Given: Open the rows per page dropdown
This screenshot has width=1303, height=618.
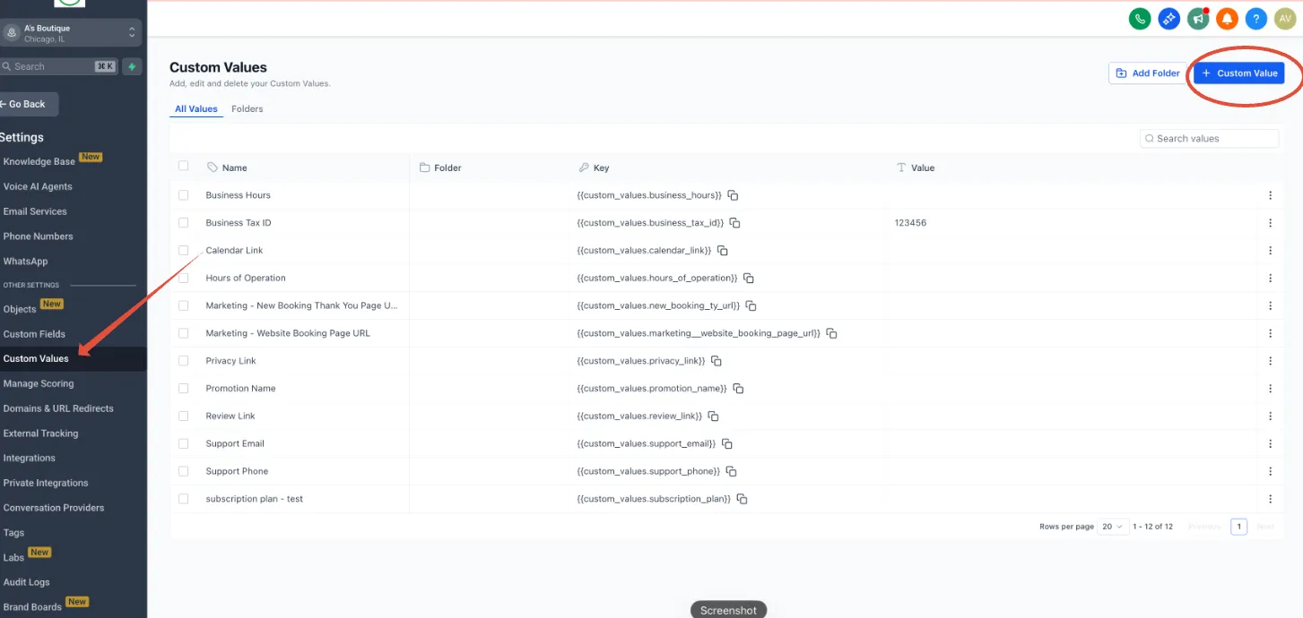Looking at the screenshot, I should [1112, 527].
